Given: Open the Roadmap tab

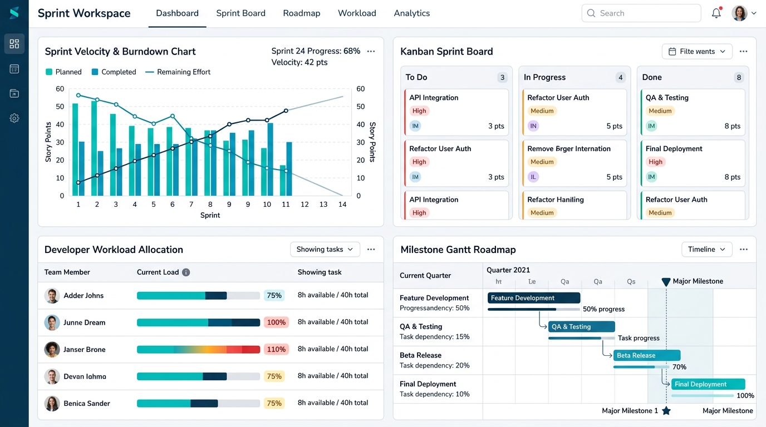Looking at the screenshot, I should (302, 13).
